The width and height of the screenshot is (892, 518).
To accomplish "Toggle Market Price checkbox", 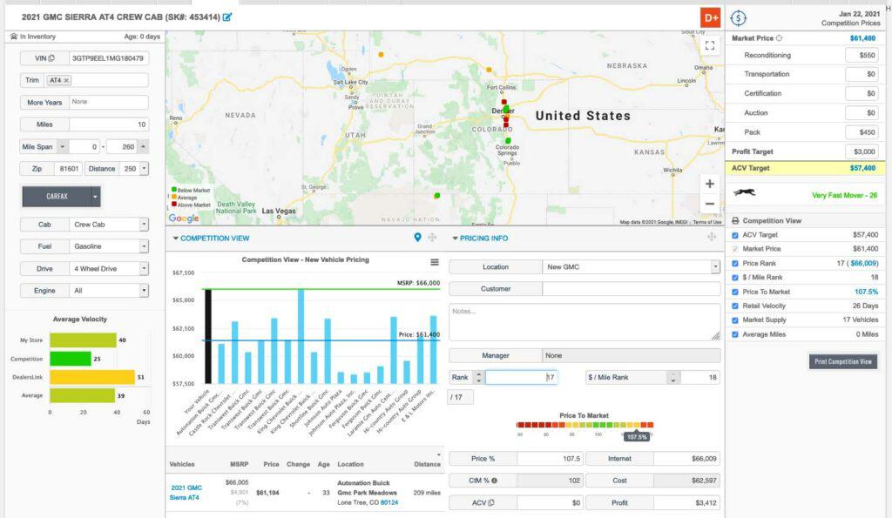I will point(735,249).
